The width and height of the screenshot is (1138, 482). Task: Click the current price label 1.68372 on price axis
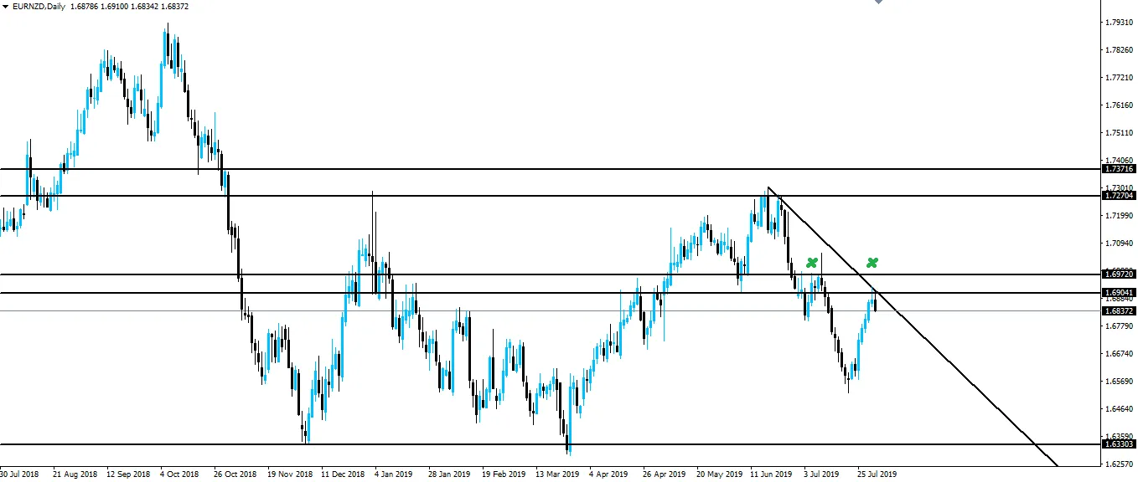pos(1120,310)
